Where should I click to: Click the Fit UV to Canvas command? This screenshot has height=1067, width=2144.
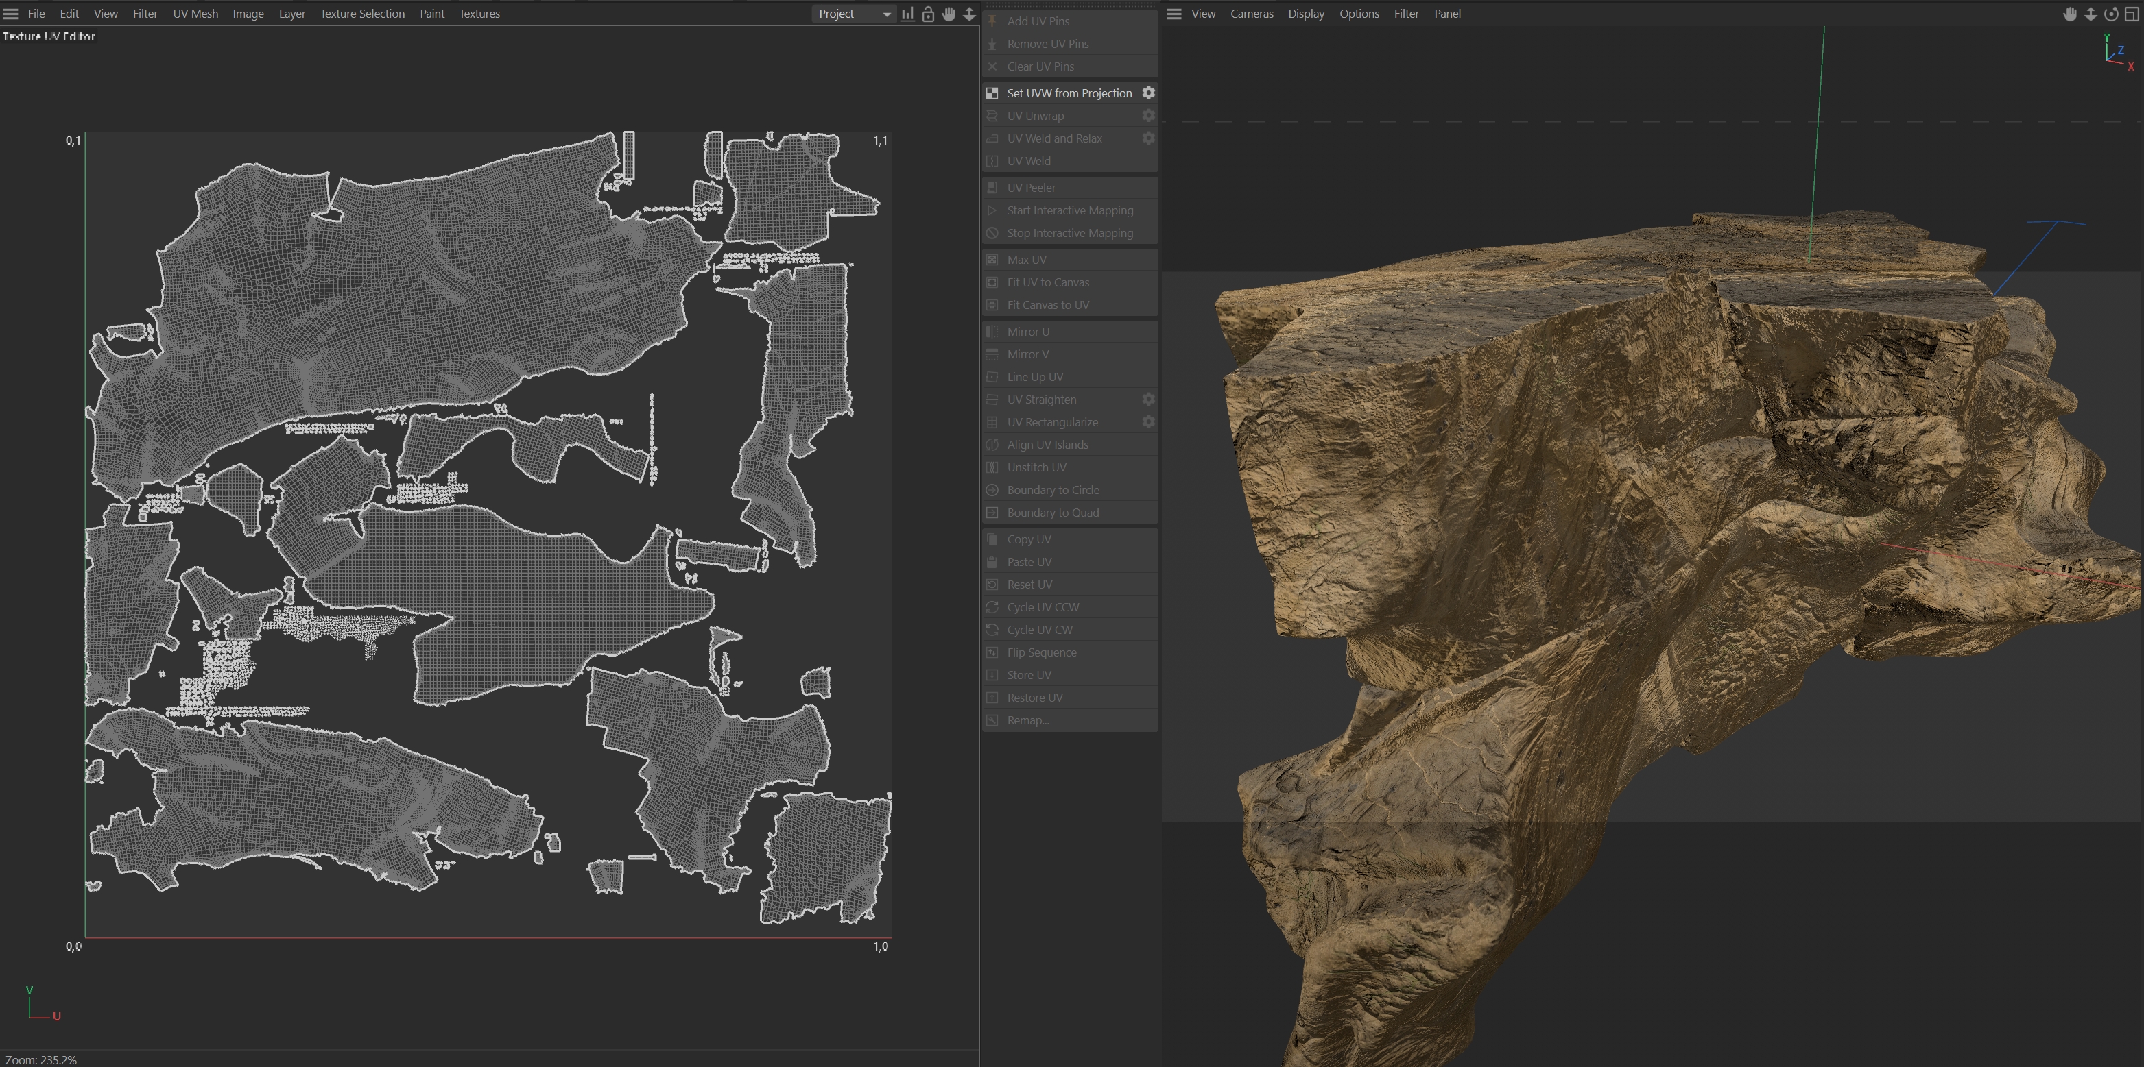[1047, 282]
